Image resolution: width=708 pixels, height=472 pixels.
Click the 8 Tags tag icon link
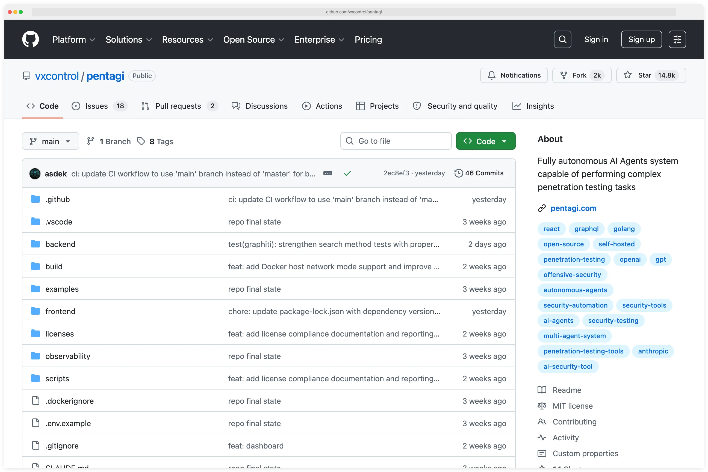point(155,141)
